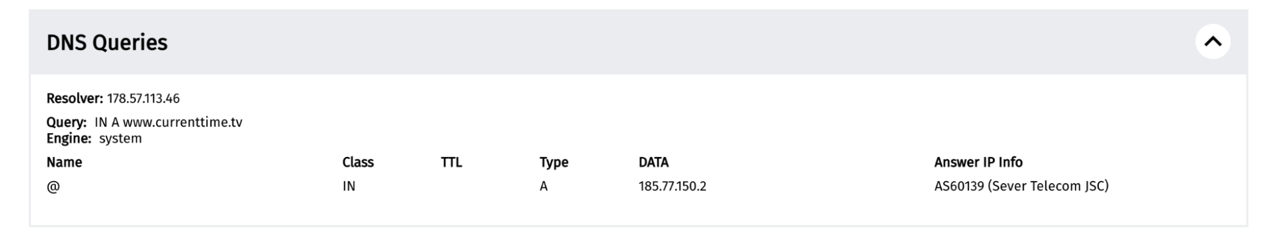This screenshot has height=242, width=1283.
Task: Click the Engine label
Action: 69,139
